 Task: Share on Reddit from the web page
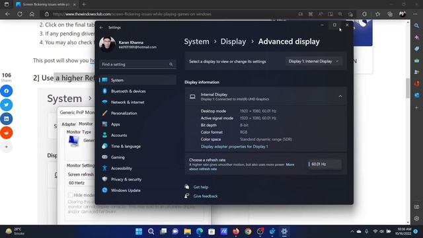point(6,133)
